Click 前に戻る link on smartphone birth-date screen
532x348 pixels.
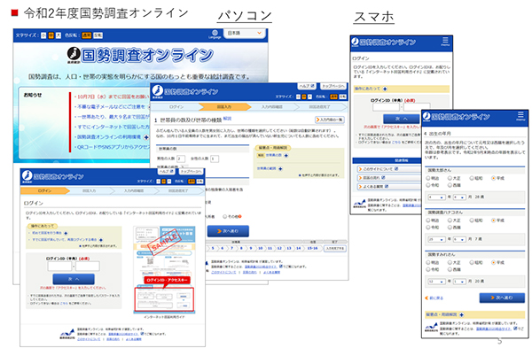pos(434,298)
